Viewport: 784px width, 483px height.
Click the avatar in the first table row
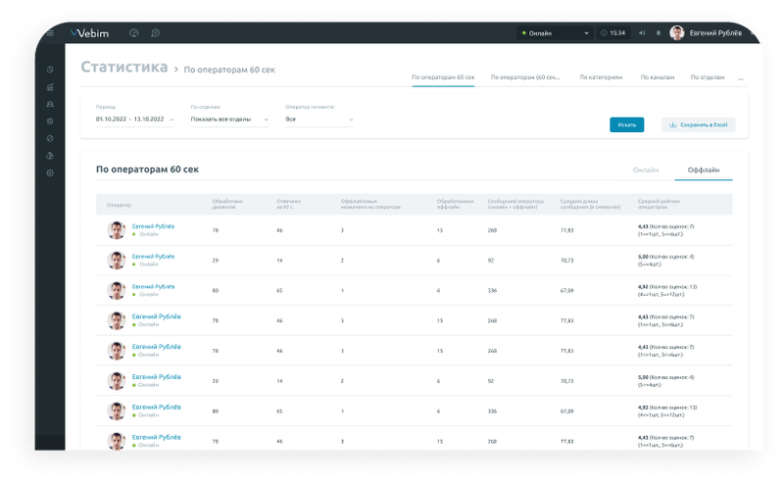(117, 230)
